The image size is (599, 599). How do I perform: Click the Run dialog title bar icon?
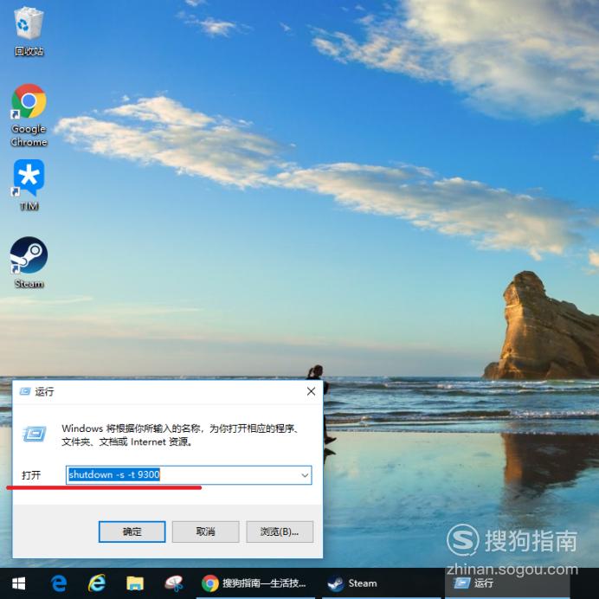pos(25,391)
